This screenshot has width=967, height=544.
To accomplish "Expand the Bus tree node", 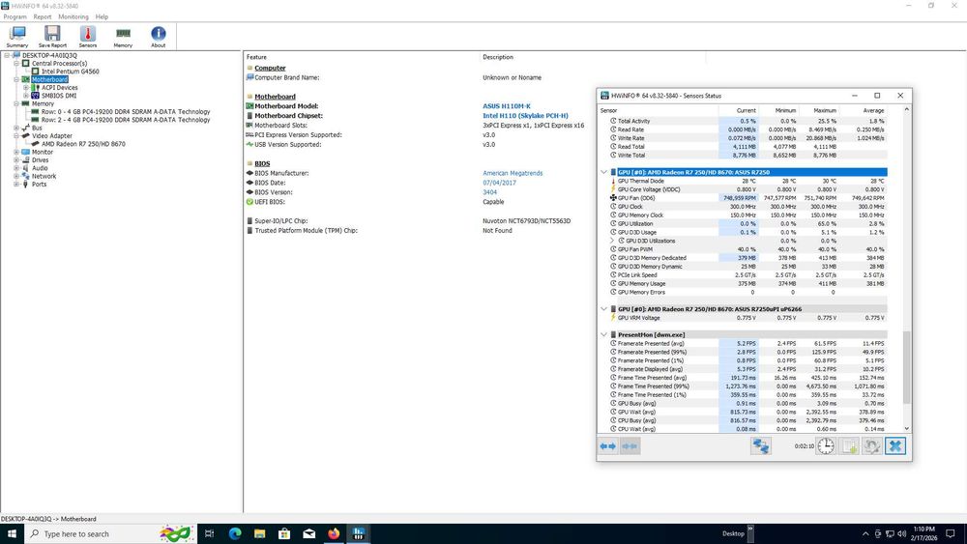I will pos(16,129).
